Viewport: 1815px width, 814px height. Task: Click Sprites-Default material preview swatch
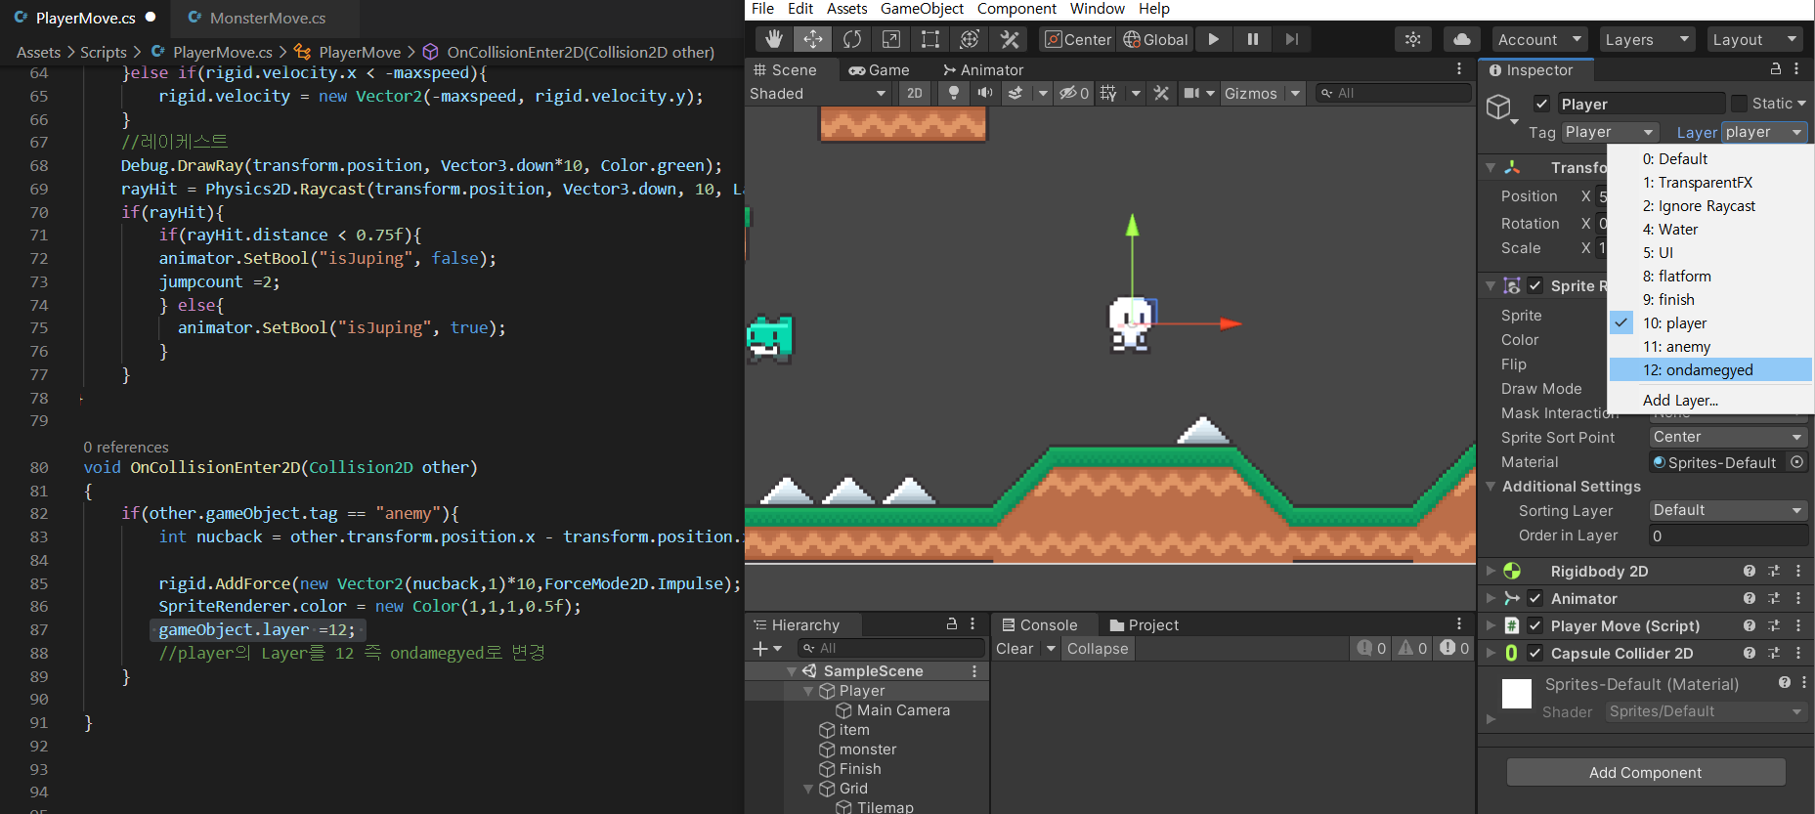point(1516,694)
